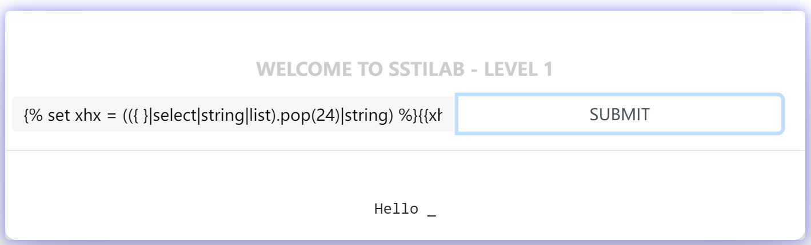
Task: Click the closing '%}' tag in input
Action: 406,116
